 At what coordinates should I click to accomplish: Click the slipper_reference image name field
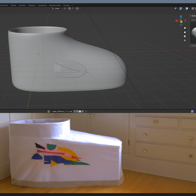(x=62, y=111)
